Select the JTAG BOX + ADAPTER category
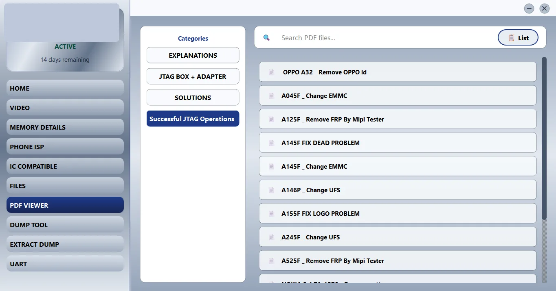This screenshot has height=291, width=556. [x=193, y=76]
